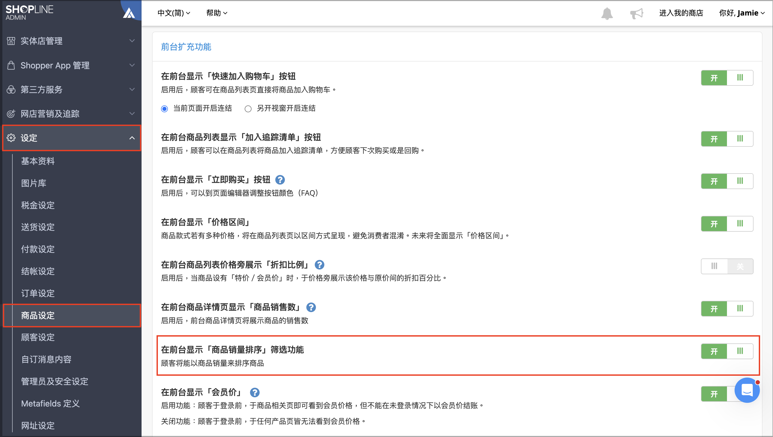Open Metafields 定义 page
This screenshot has height=437, width=773.
coord(51,404)
